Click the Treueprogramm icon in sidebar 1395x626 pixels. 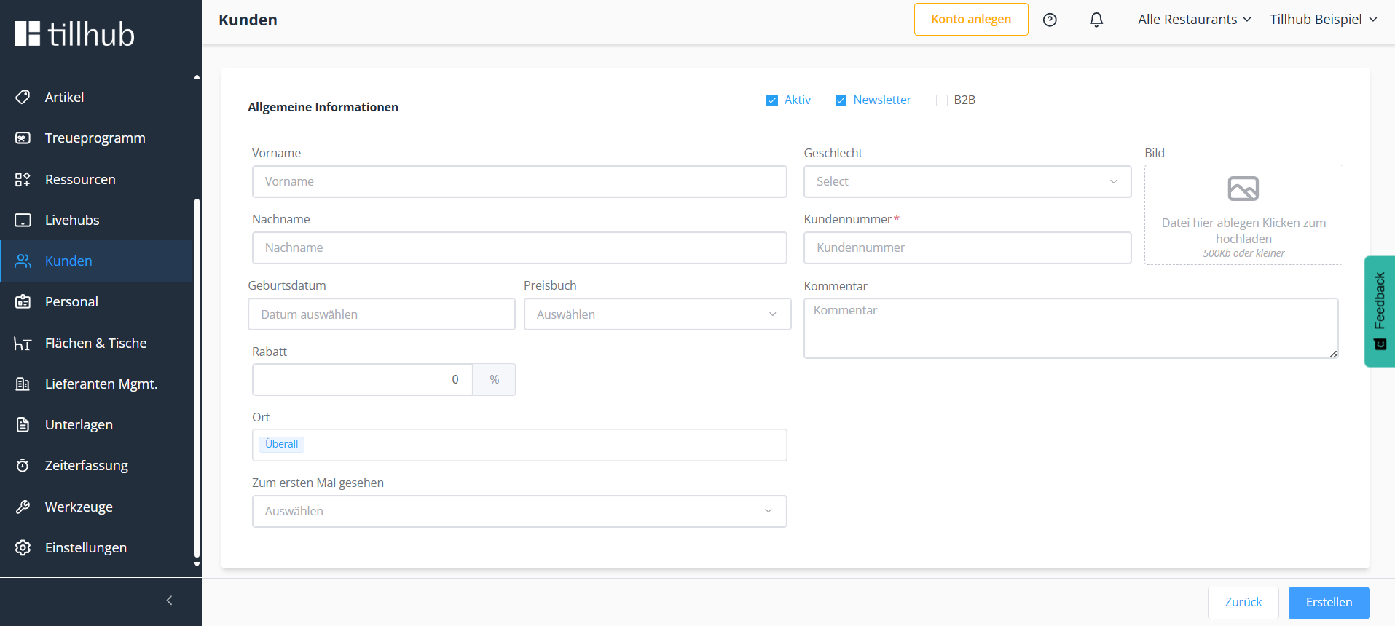point(23,138)
